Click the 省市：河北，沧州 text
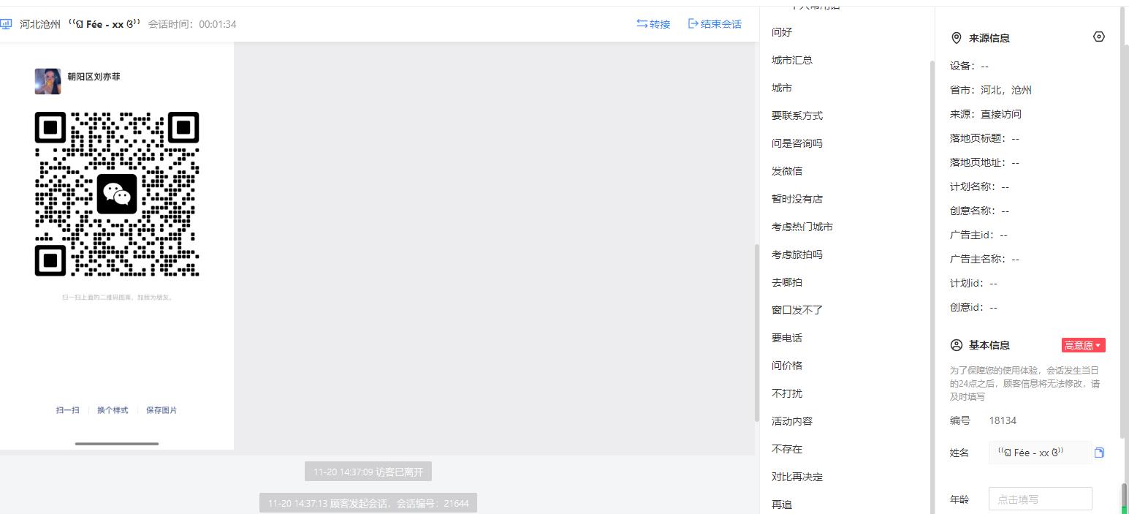The width and height of the screenshot is (1129, 514). click(x=991, y=90)
